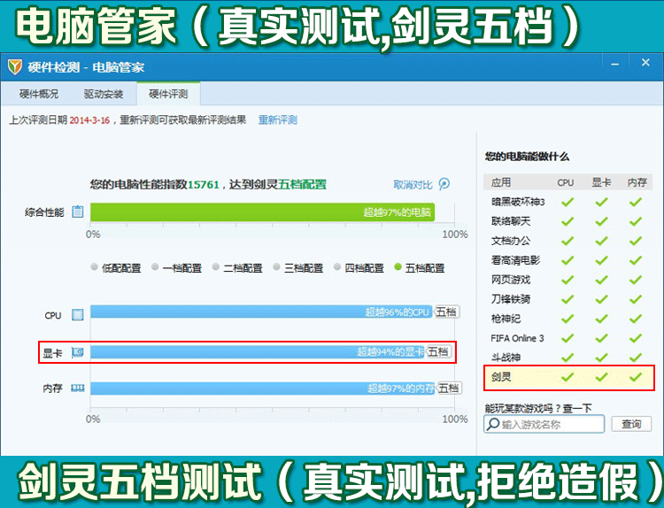
Task: Click the 枪神纪 row
Action: coord(567,319)
